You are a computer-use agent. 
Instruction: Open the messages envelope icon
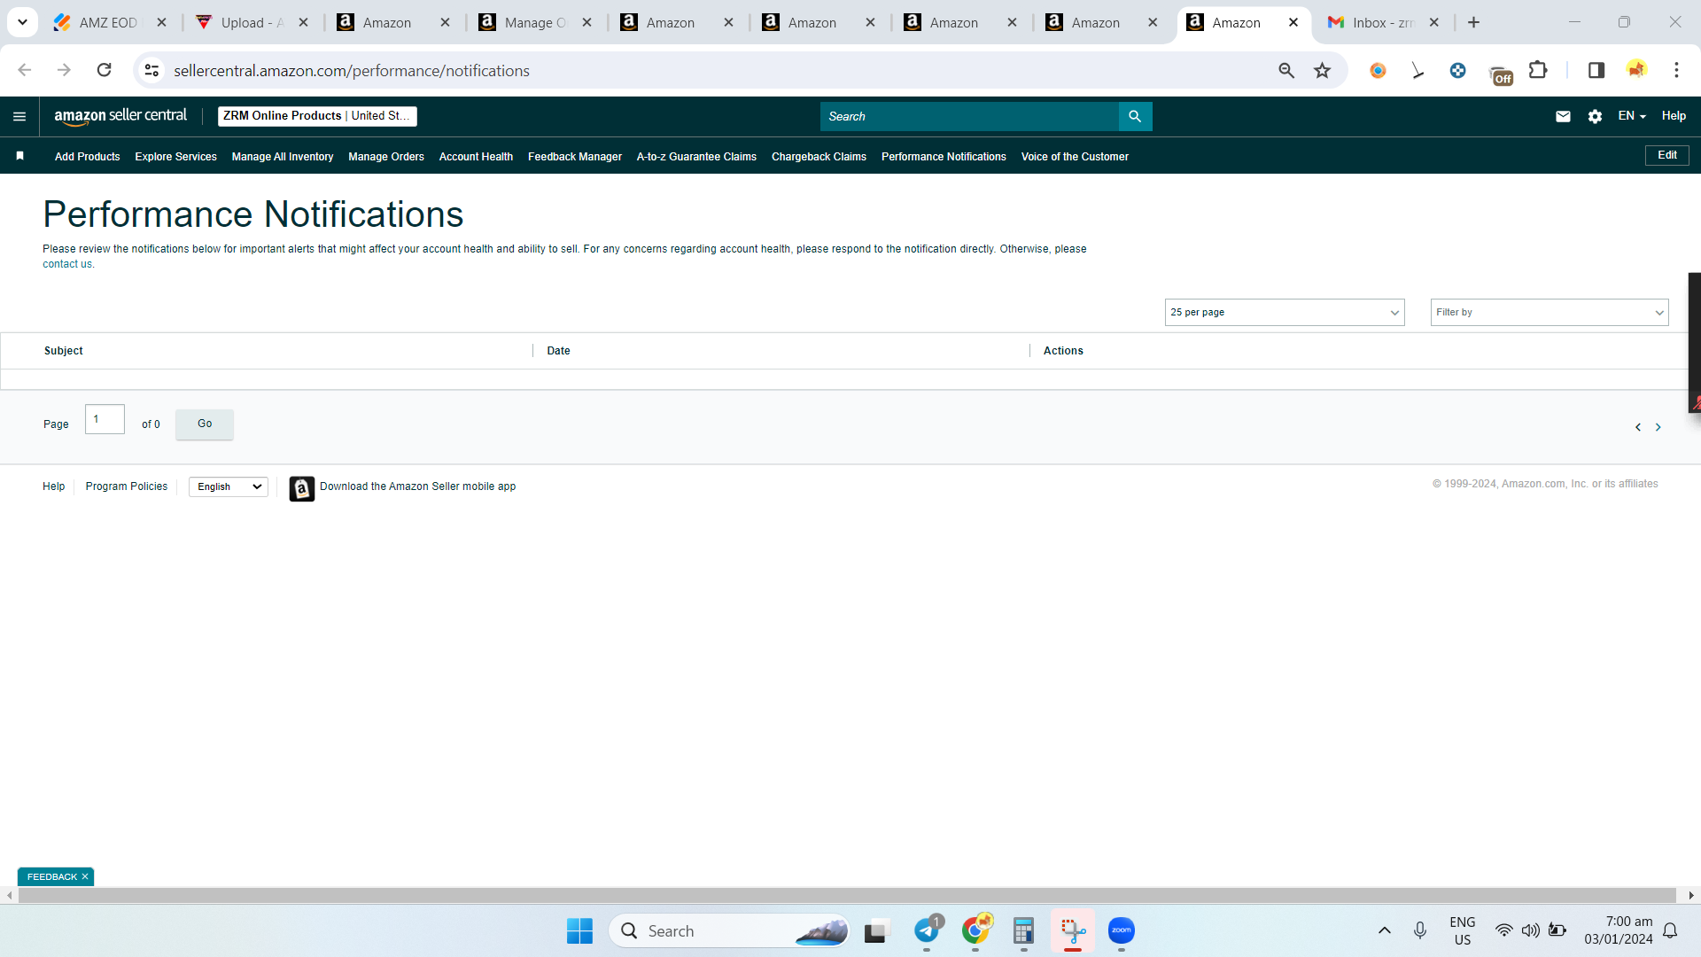[x=1563, y=116]
